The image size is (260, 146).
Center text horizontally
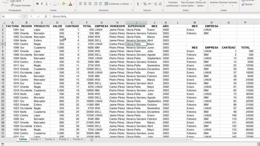[85, 4]
